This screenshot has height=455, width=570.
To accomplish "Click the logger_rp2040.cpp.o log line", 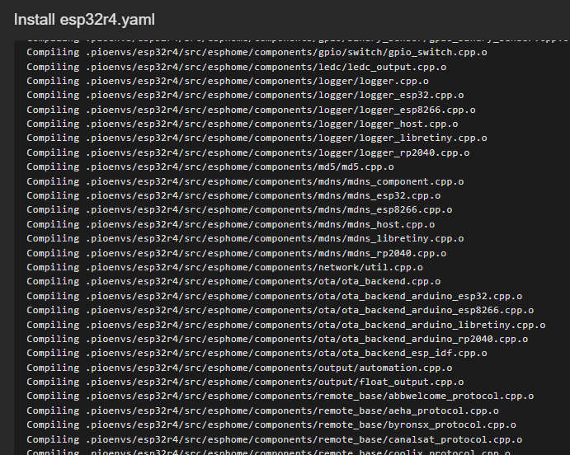I will (247, 152).
